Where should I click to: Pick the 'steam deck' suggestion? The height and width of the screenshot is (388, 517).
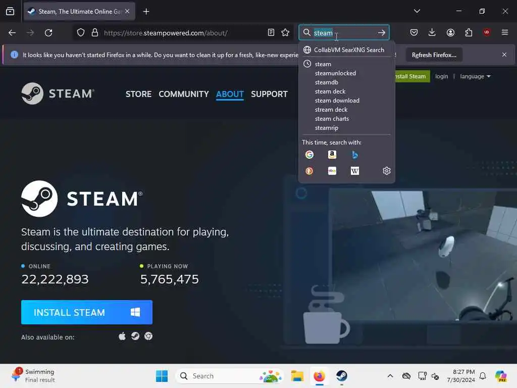pyautogui.click(x=346, y=91)
